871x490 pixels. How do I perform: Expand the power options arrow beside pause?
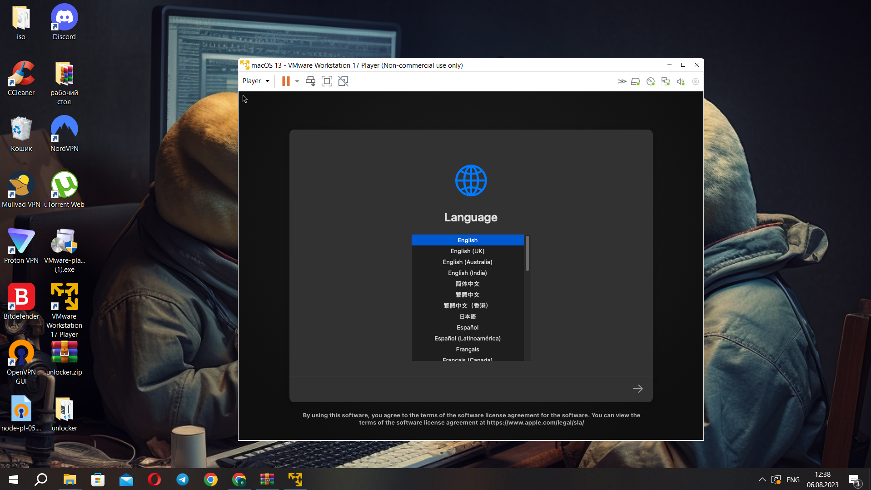click(297, 81)
